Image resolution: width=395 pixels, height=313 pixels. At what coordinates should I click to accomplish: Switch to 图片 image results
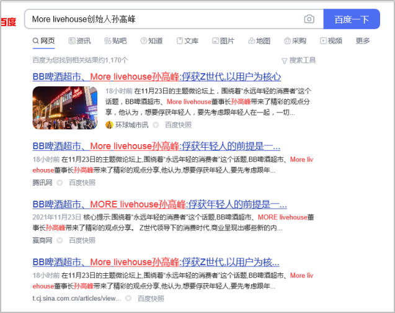(x=223, y=41)
